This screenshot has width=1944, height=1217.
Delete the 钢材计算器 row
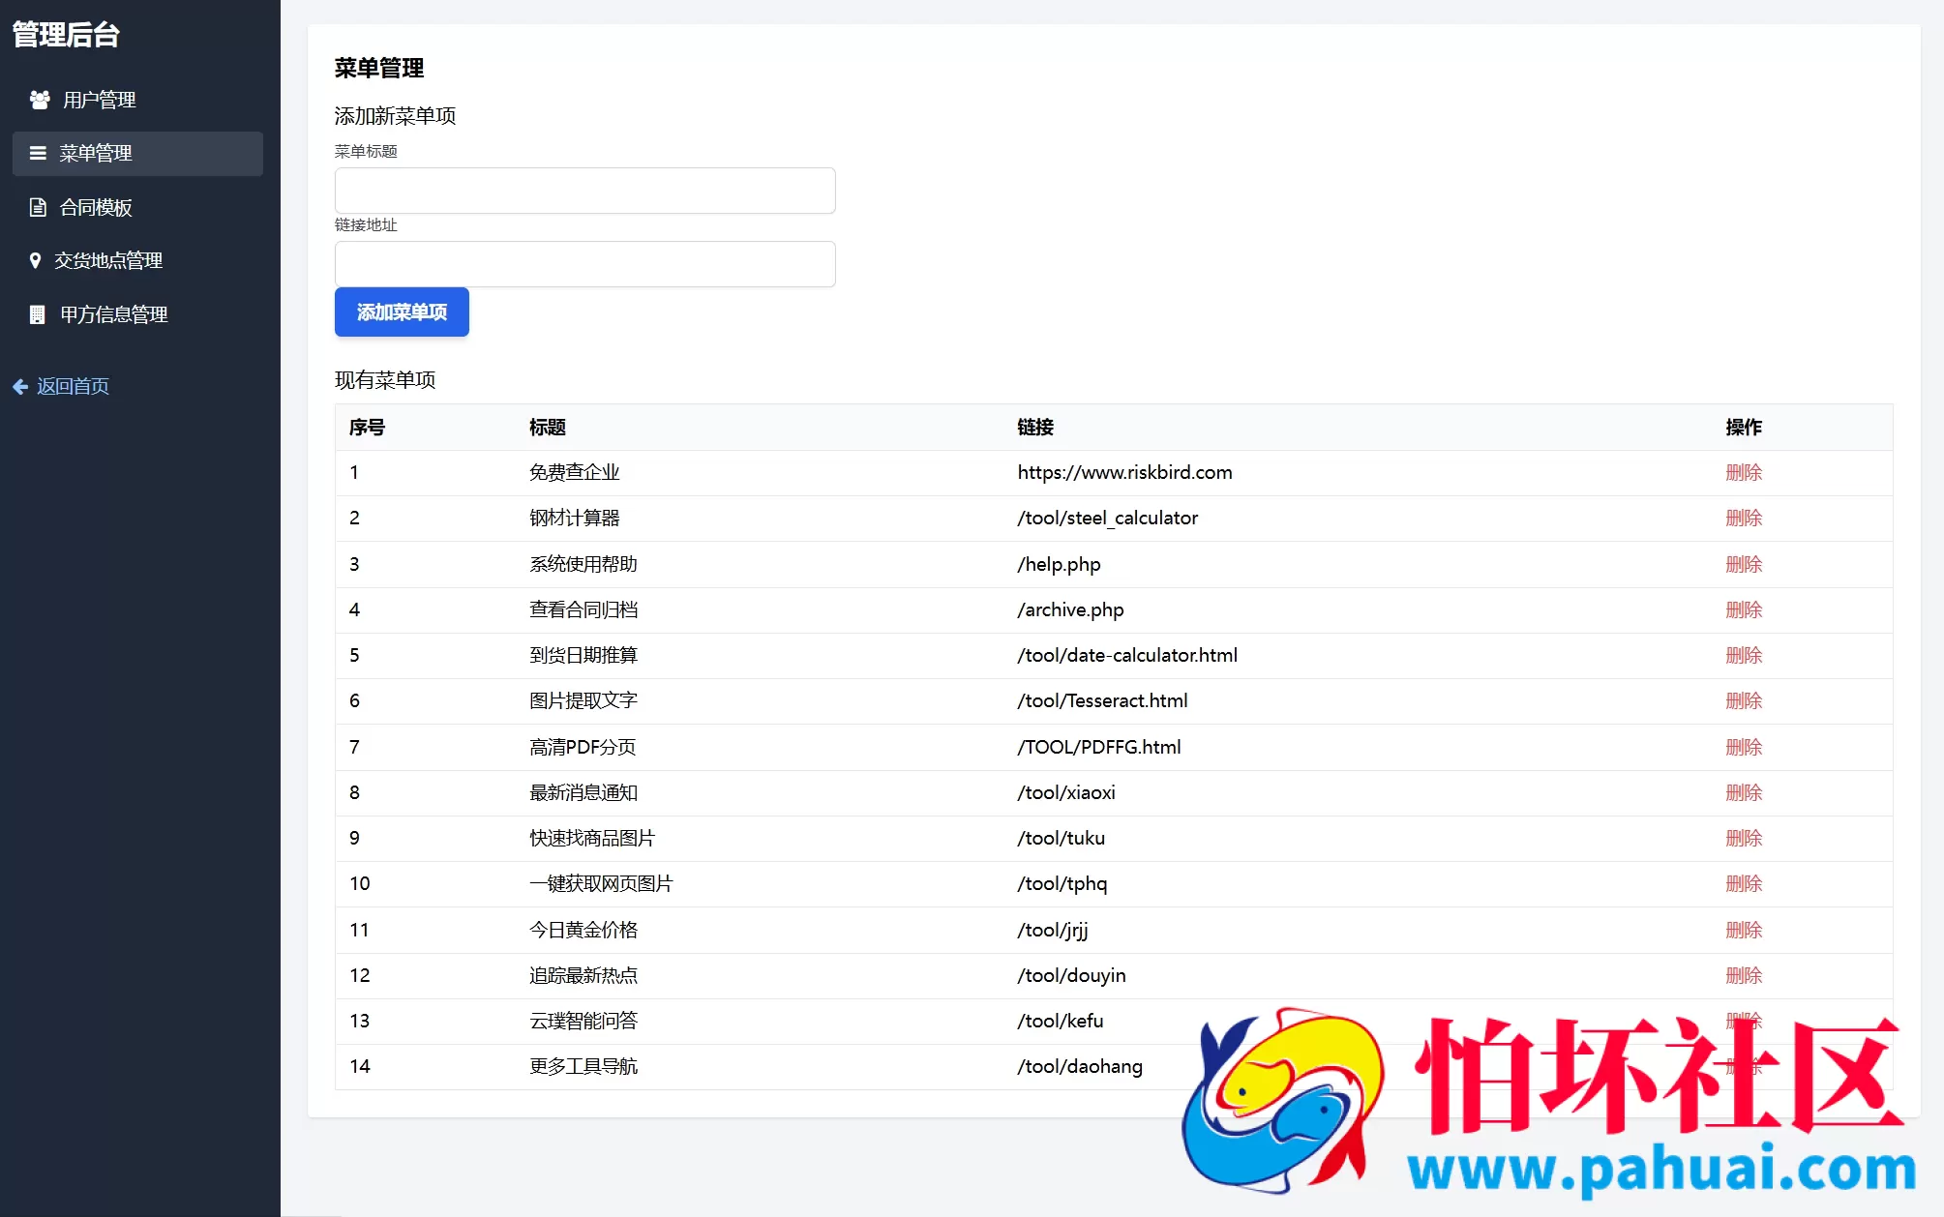click(x=1744, y=518)
